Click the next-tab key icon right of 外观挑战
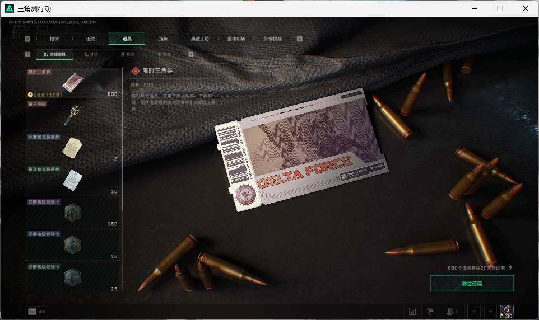This screenshot has height=320, width=539. point(299,39)
